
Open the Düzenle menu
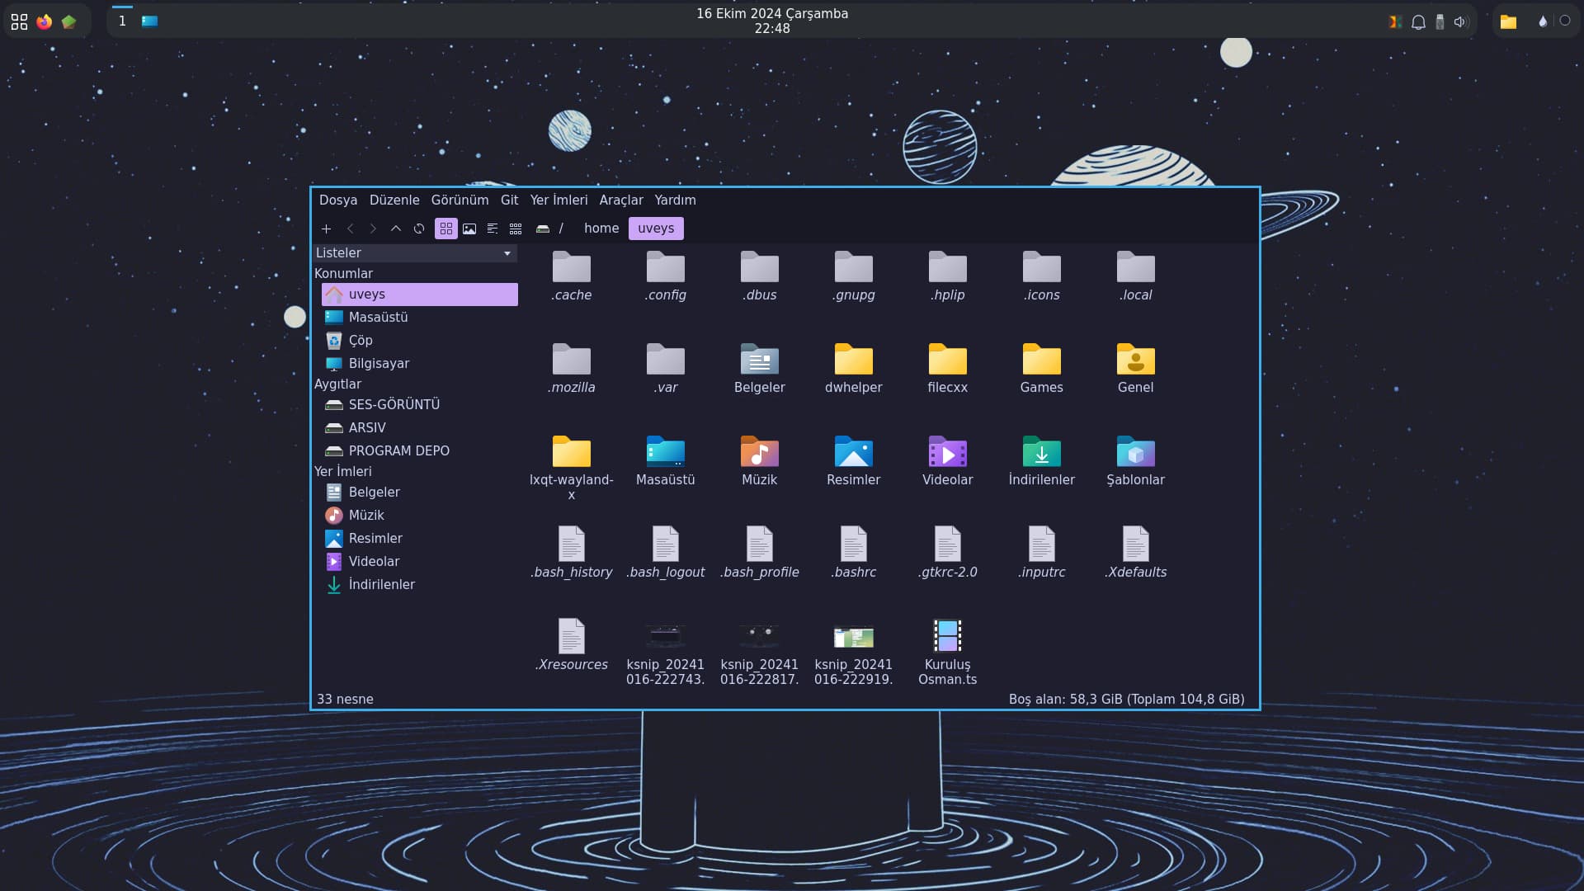[394, 200]
